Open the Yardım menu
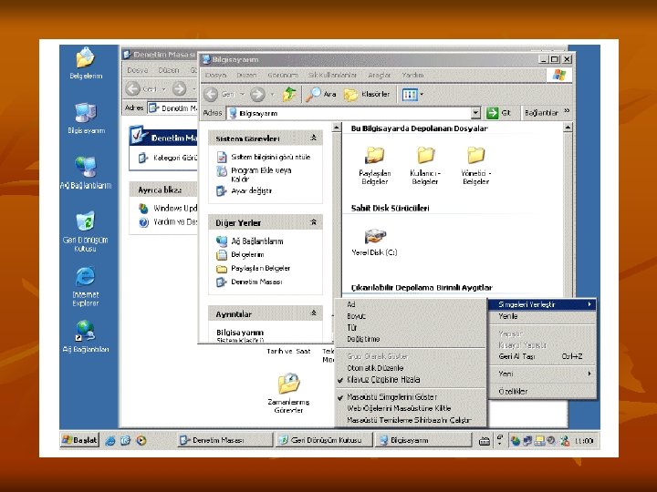The width and height of the screenshot is (657, 492). (x=412, y=75)
